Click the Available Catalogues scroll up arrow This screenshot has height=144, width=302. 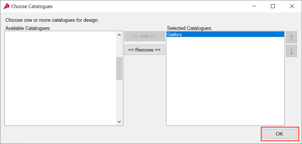[119, 35]
